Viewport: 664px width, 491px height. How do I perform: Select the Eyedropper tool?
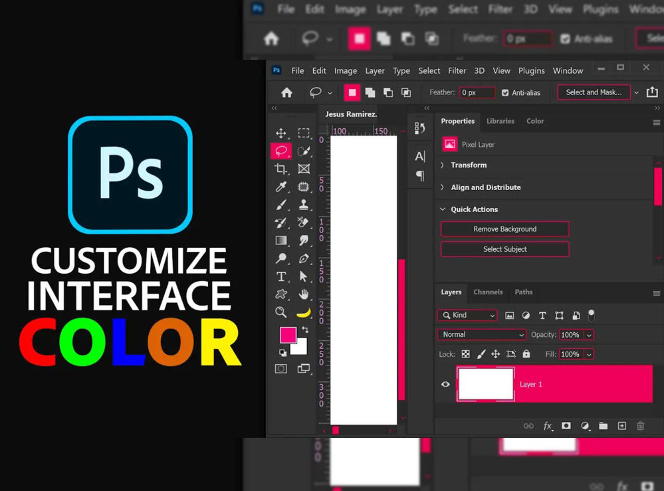pos(280,187)
